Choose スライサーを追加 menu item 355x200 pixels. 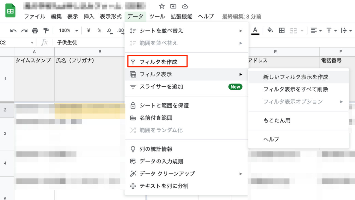click(161, 87)
